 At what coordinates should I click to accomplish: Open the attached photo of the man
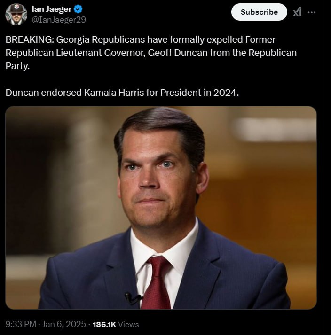161,207
